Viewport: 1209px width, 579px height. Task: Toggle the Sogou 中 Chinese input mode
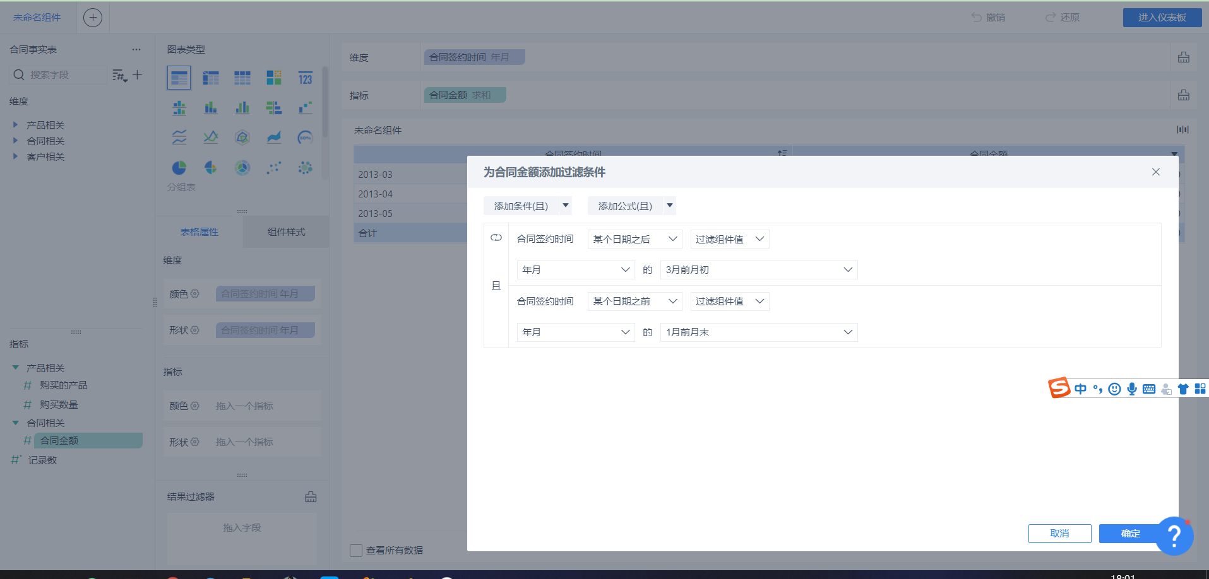click(1080, 389)
